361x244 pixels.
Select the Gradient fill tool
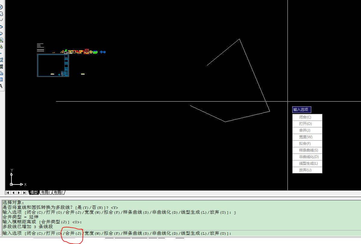1,67
